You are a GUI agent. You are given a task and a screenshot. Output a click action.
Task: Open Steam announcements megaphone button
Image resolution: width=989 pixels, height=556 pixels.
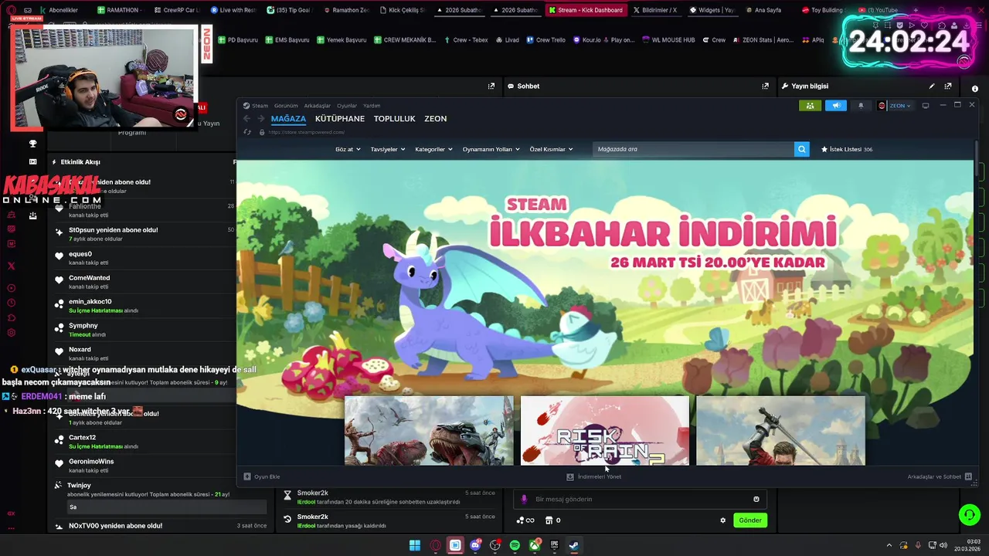pos(835,106)
